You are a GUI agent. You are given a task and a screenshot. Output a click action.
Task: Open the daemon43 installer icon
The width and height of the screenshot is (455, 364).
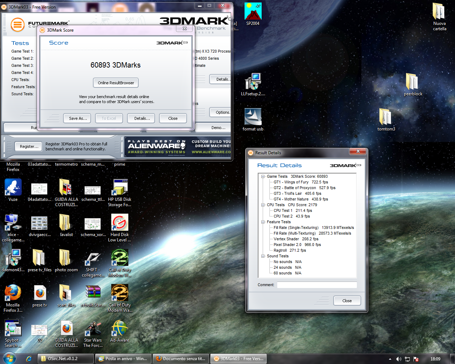pyautogui.click(x=13, y=261)
